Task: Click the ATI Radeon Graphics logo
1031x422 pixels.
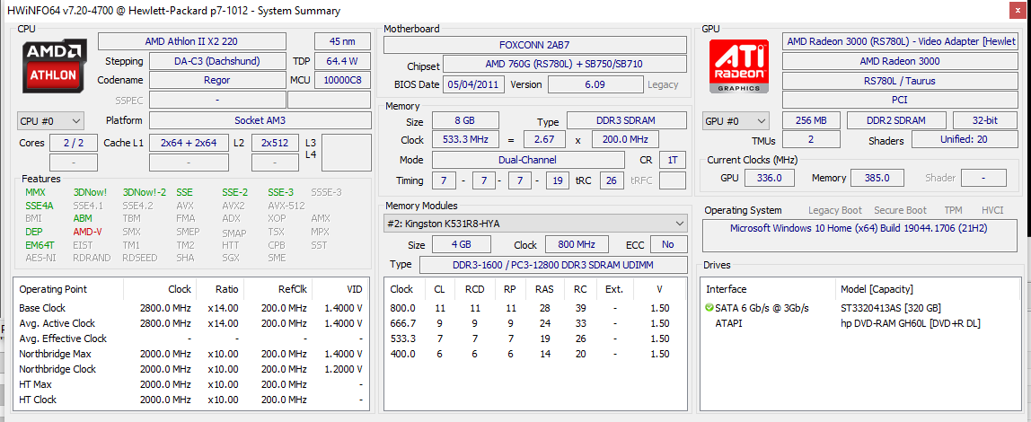Action: (x=739, y=66)
